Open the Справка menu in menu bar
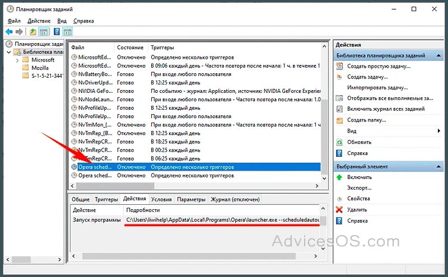Viewport: 448px width, 277px height. pyautogui.click(x=83, y=21)
